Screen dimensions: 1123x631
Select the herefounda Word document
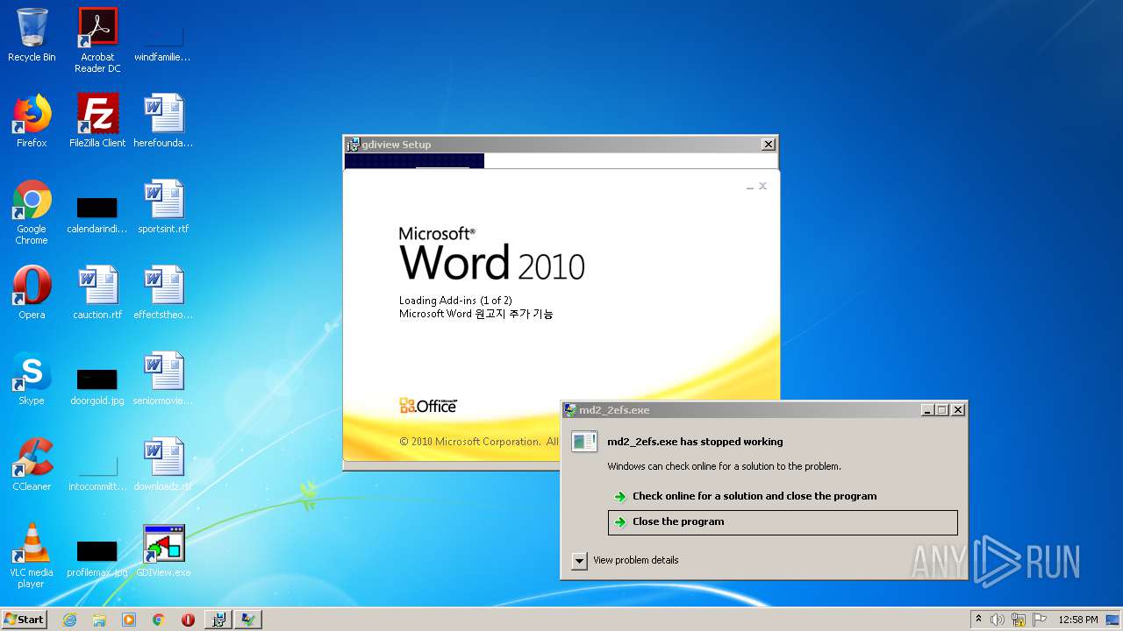pyautogui.click(x=163, y=121)
